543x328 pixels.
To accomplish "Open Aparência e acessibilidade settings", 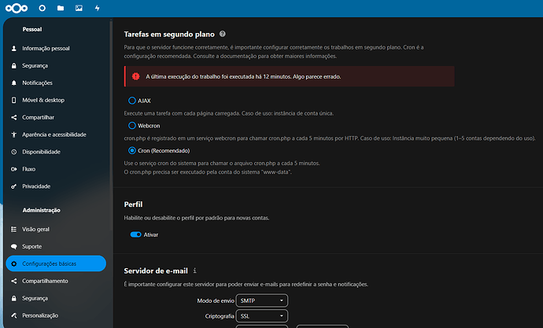I will coord(54,135).
